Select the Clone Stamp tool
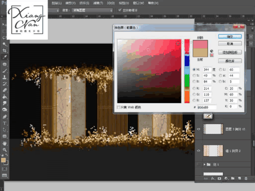Screen dimensions: 255x191 coord(4,77)
